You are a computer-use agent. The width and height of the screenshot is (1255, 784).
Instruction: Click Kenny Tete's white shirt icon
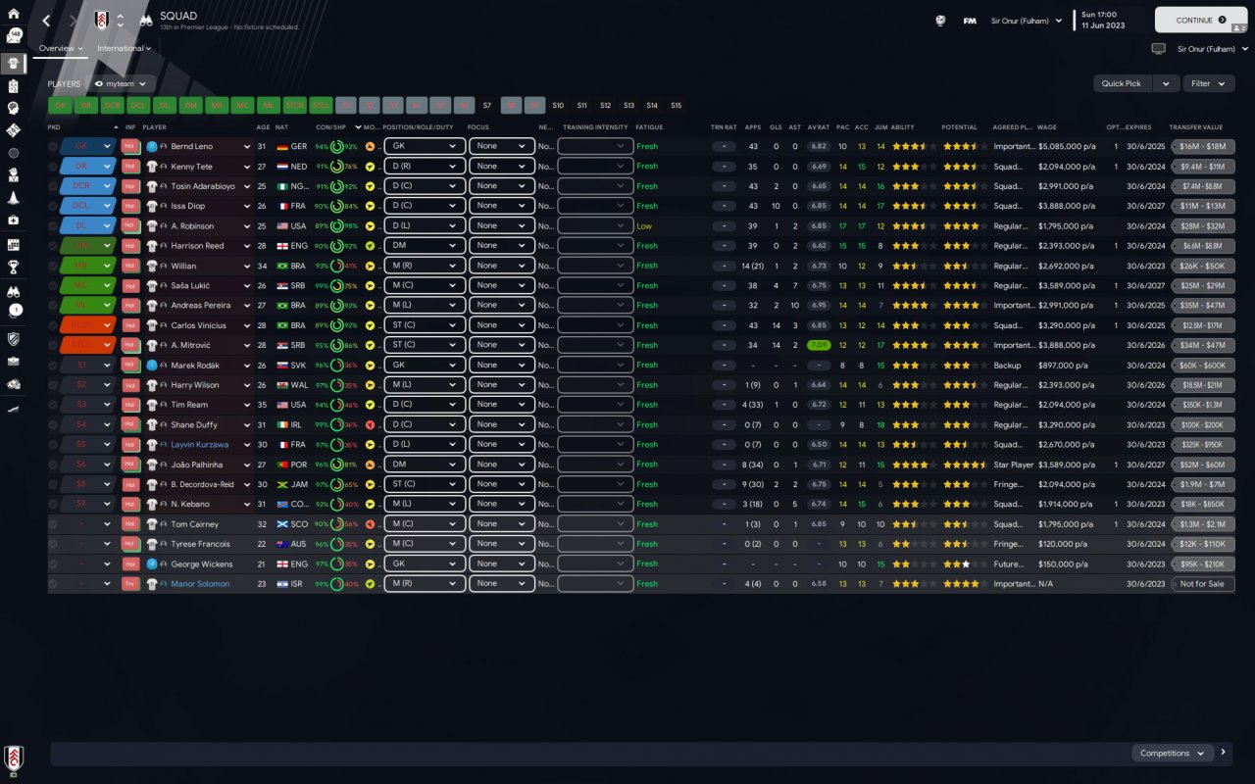click(x=152, y=166)
